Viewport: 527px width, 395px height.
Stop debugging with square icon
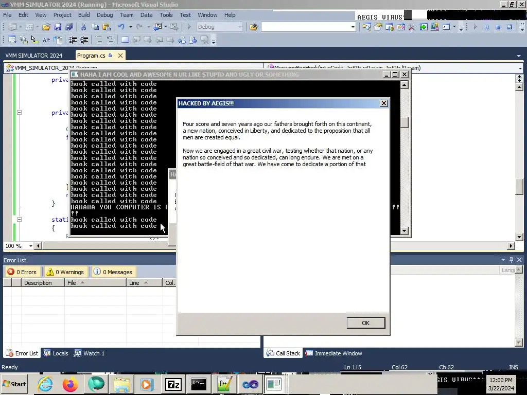(x=498, y=27)
